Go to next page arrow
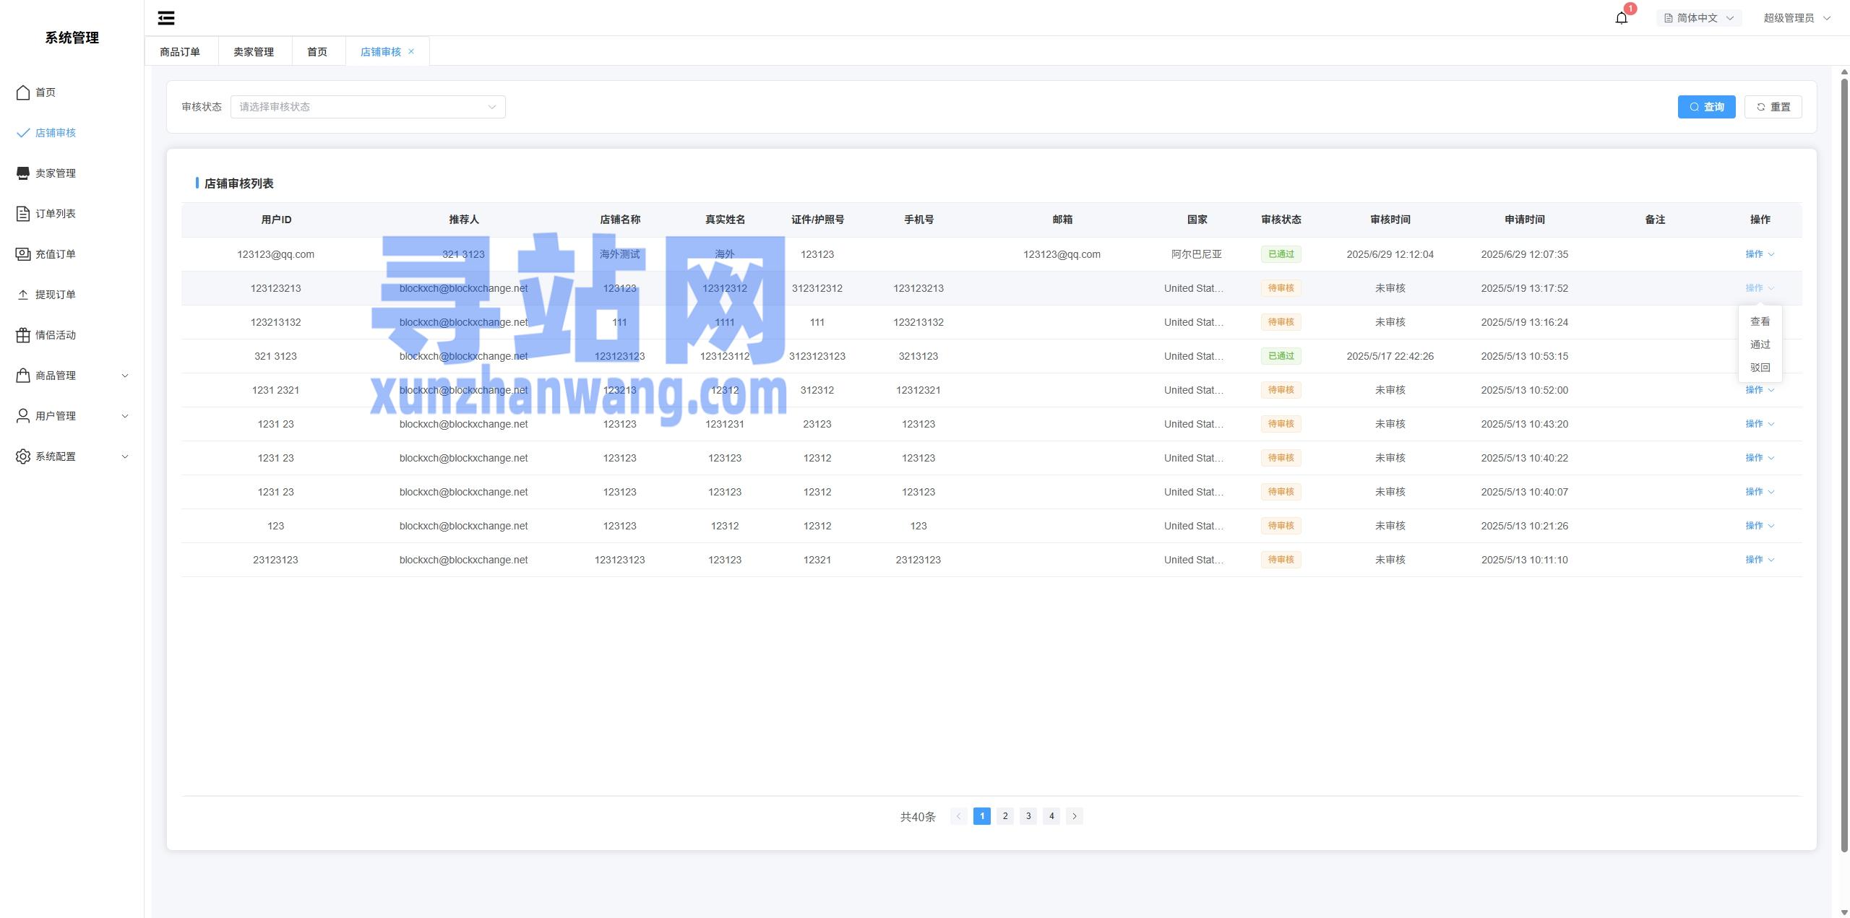Image resolution: width=1850 pixels, height=918 pixels. pos(1075,816)
